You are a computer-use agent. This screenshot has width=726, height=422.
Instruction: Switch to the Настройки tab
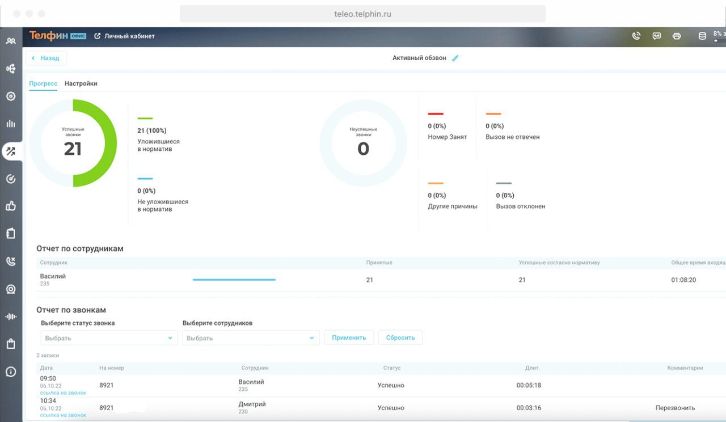81,83
